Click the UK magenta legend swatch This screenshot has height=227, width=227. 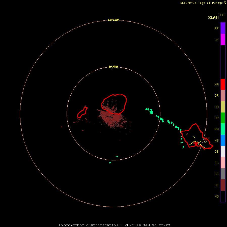(223, 40)
